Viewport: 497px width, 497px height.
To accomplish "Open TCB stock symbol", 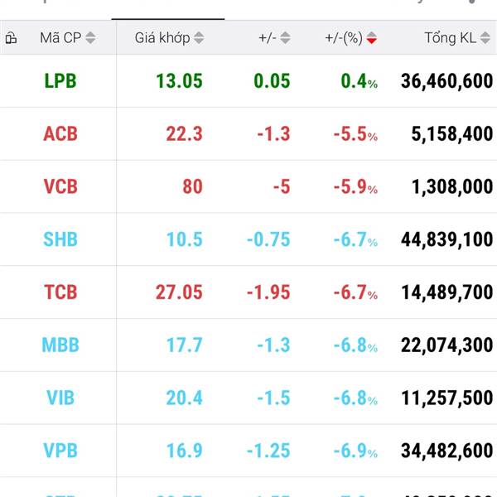I will [x=60, y=292].
